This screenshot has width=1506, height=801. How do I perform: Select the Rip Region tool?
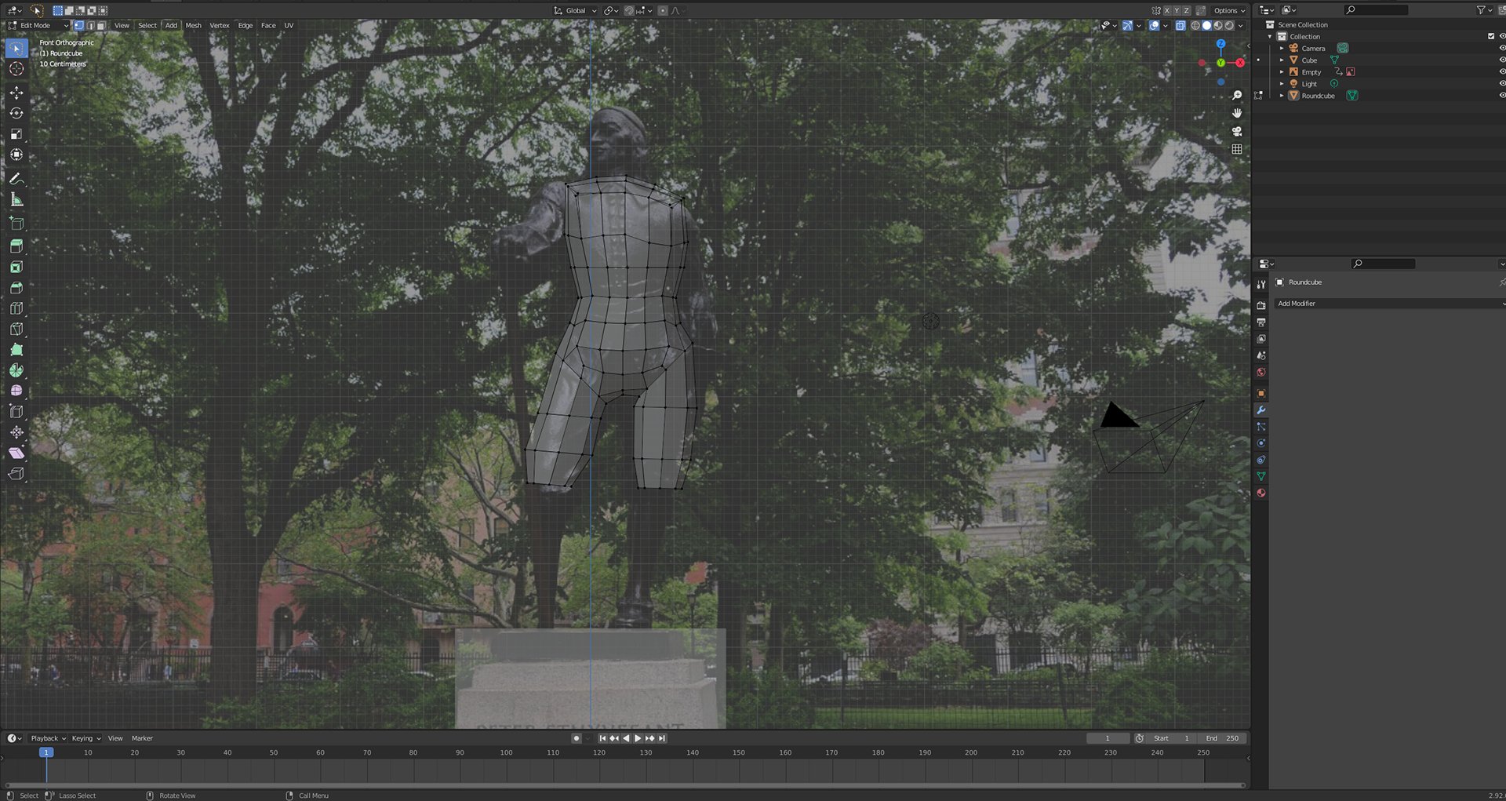16,474
